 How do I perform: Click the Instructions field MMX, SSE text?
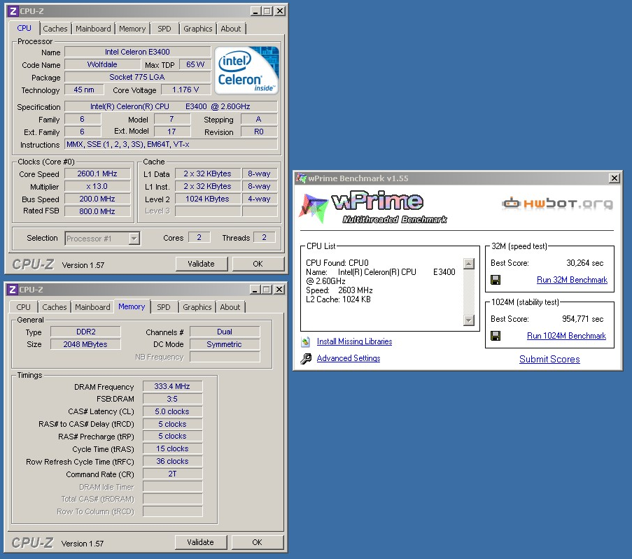point(171,144)
